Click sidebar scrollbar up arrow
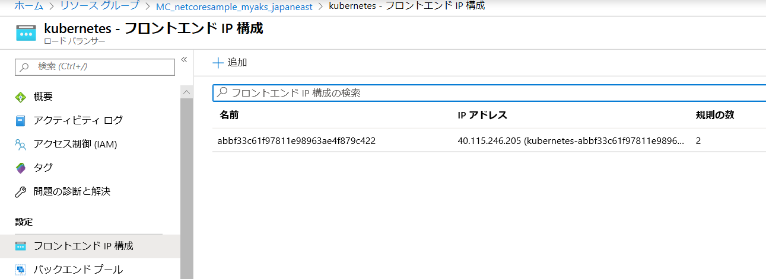Viewport: 766px width, 279px height. click(x=187, y=93)
